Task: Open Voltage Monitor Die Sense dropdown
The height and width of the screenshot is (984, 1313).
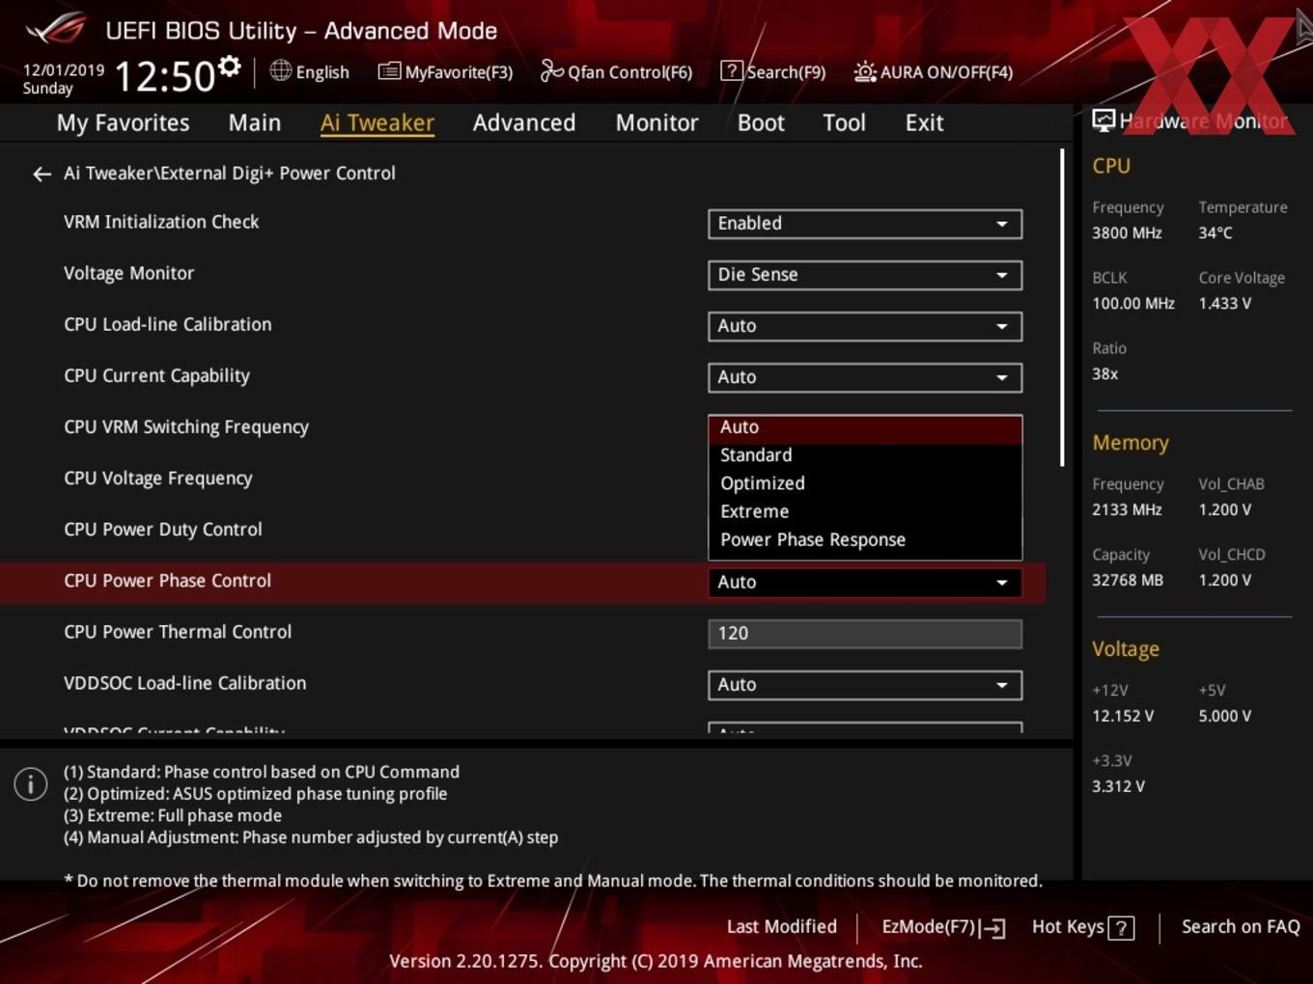Action: [x=865, y=275]
